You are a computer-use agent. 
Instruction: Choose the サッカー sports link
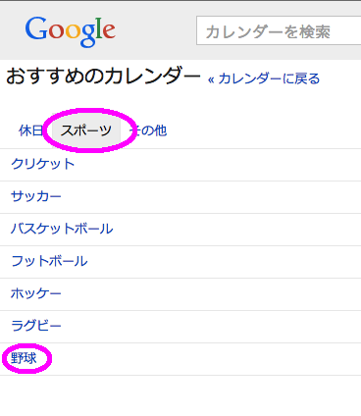36,196
